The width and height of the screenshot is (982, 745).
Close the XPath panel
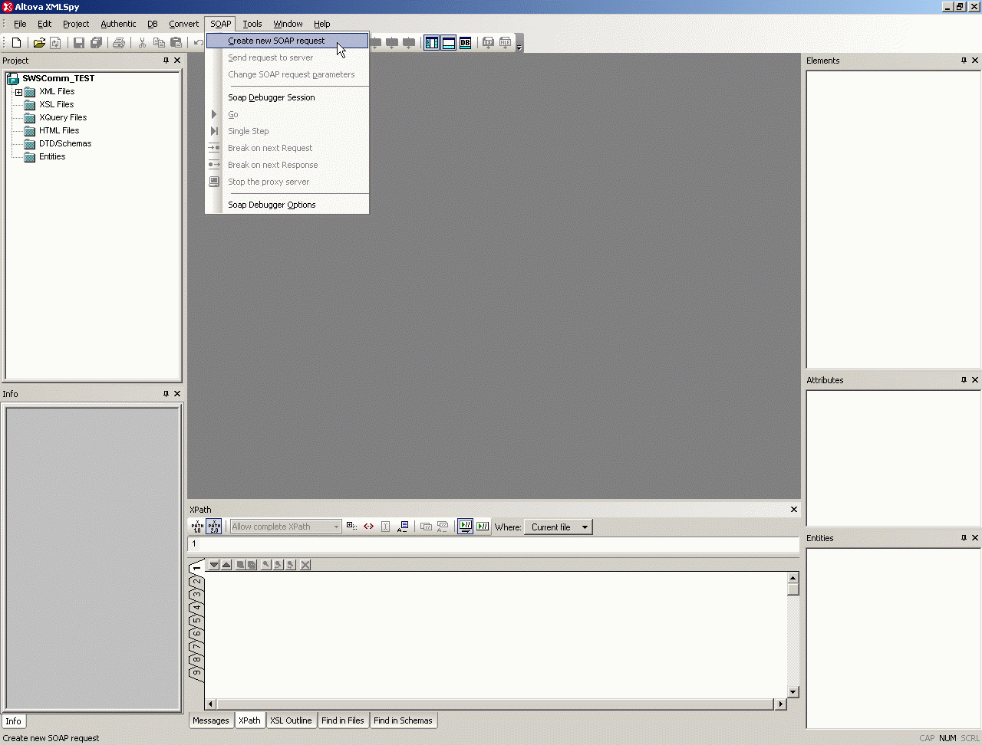[x=794, y=510]
